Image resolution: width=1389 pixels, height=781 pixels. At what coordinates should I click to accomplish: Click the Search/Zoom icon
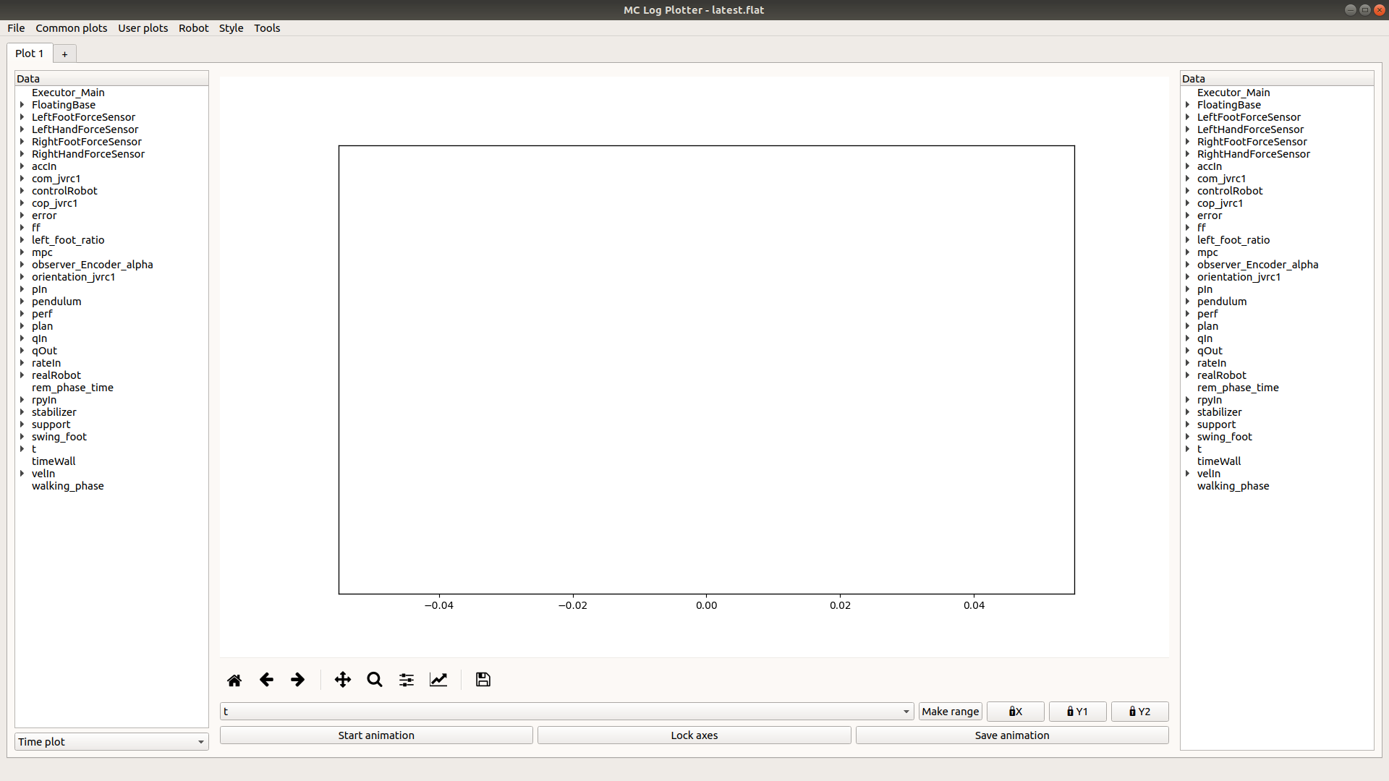point(374,679)
